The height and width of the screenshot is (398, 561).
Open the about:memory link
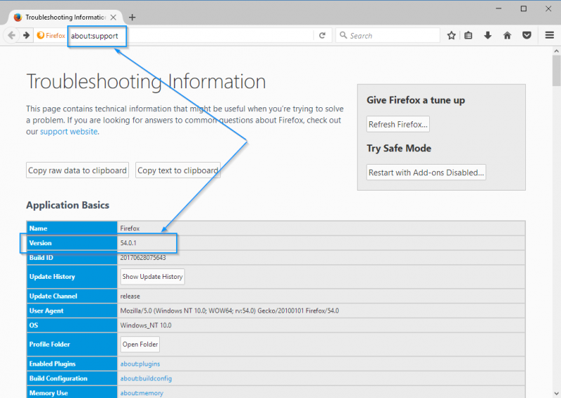(x=142, y=393)
